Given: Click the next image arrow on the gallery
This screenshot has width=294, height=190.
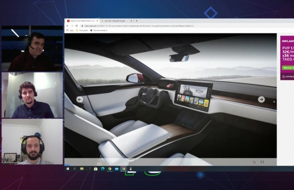Looking at the screenshot, I should (261, 99).
